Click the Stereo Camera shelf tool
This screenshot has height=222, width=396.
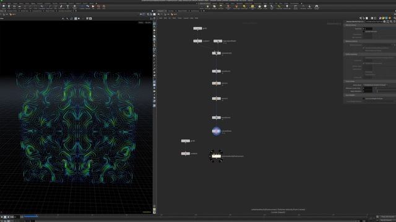[295, 7]
